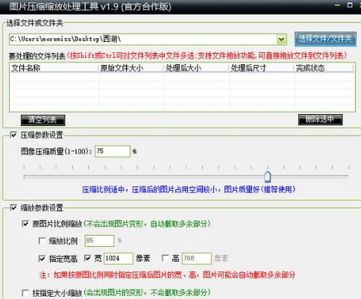Screen dimensions: 361x299
Task: Click the 图像压缩质量 input field
Action: tap(113, 151)
